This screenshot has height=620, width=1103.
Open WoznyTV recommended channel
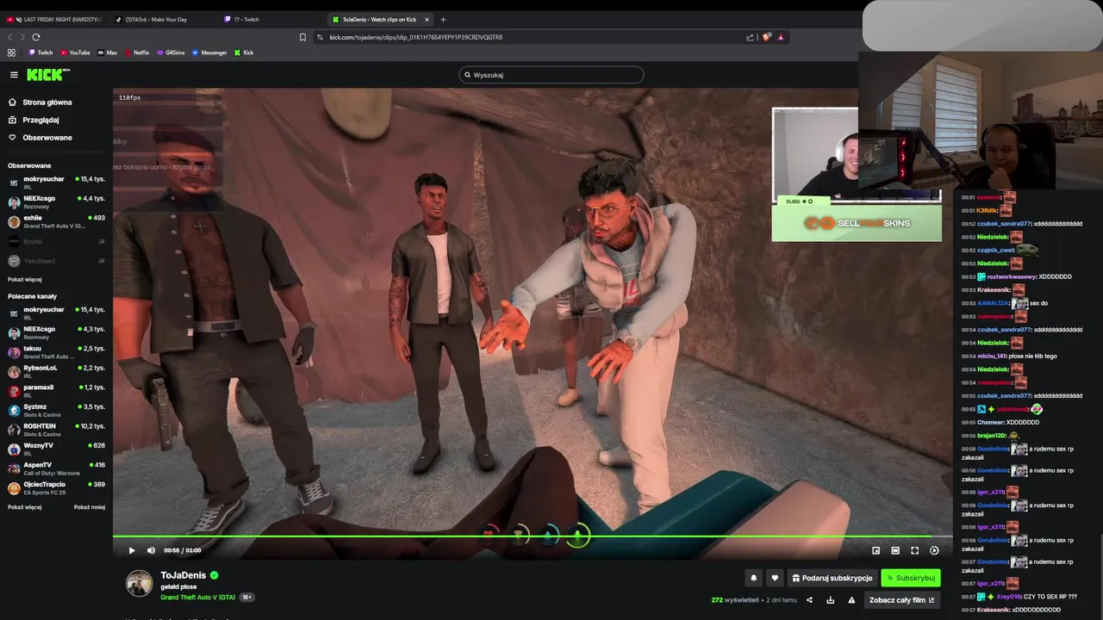(56, 449)
